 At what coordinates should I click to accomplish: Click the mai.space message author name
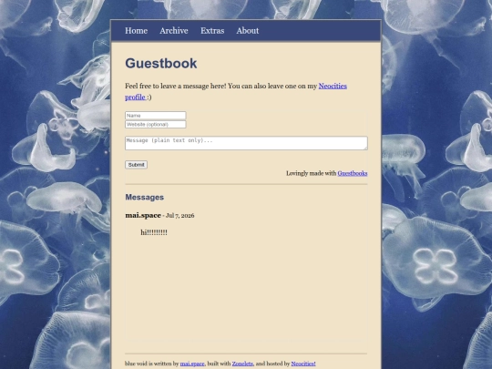click(143, 215)
